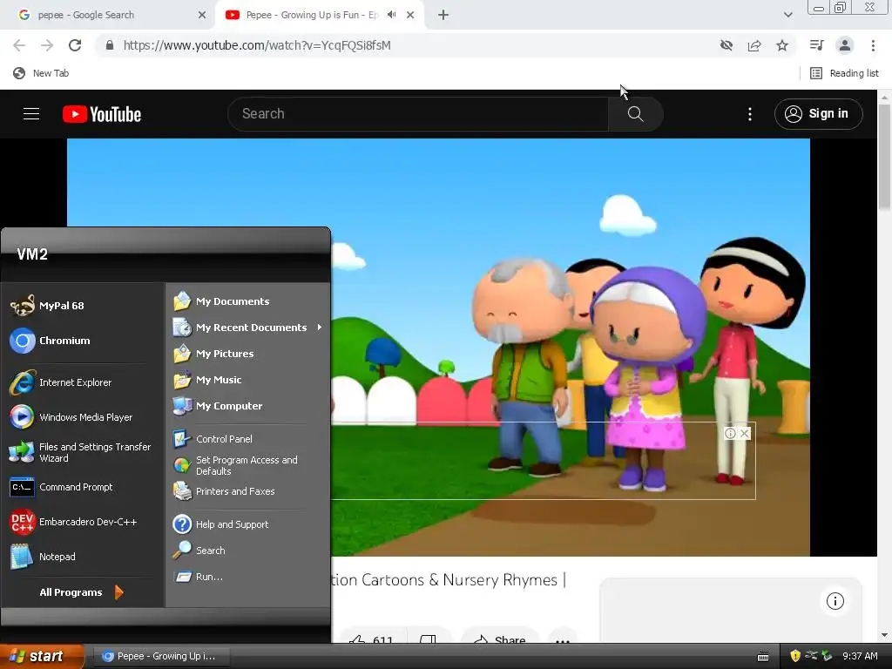Screen dimensions: 892x669
Task: Mute the YouTube tab audio icon
Action: (x=391, y=15)
